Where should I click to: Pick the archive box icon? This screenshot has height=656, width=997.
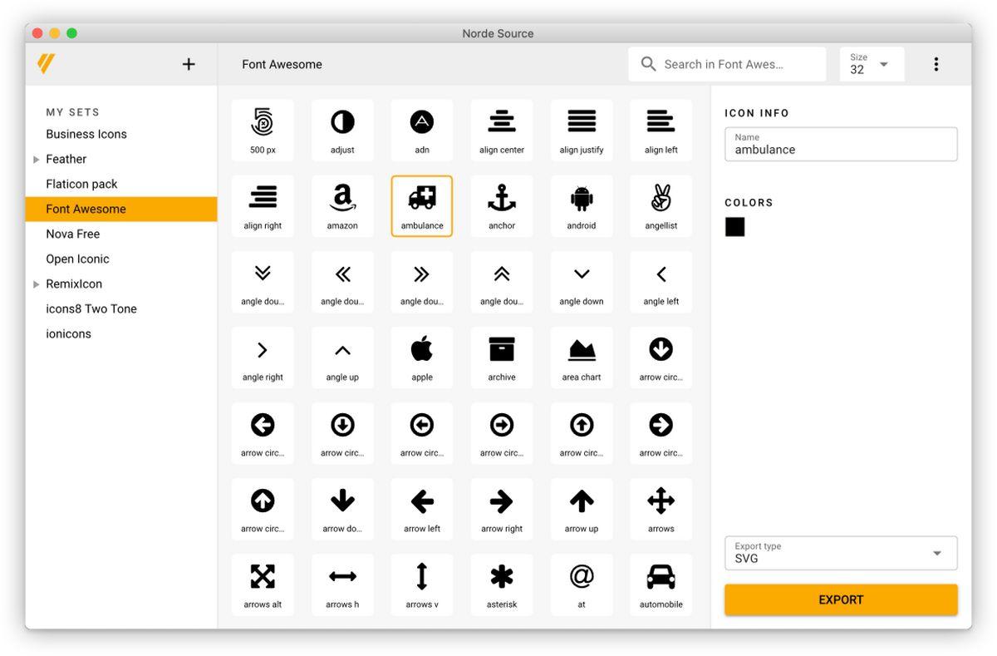[x=502, y=357]
